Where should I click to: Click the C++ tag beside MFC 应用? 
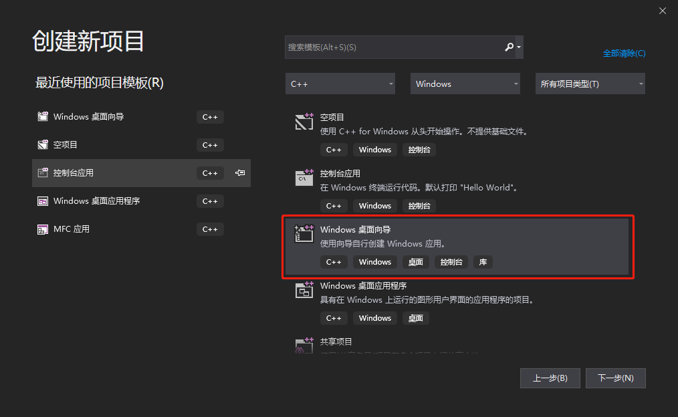tap(210, 229)
